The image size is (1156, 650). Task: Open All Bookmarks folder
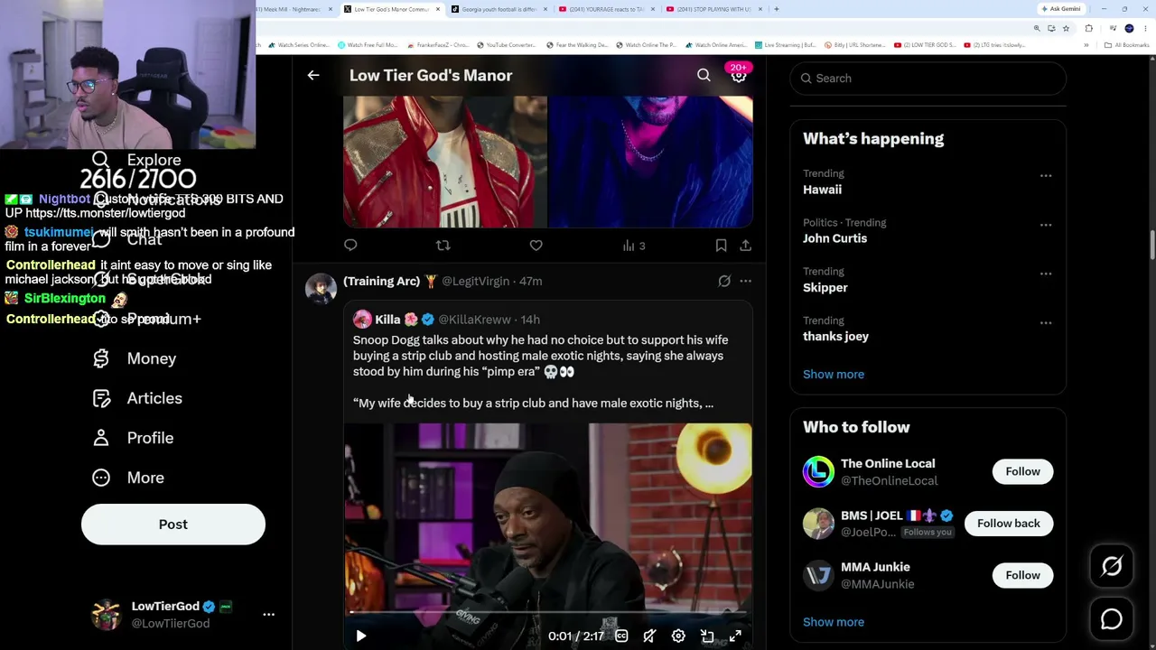coord(1129,45)
